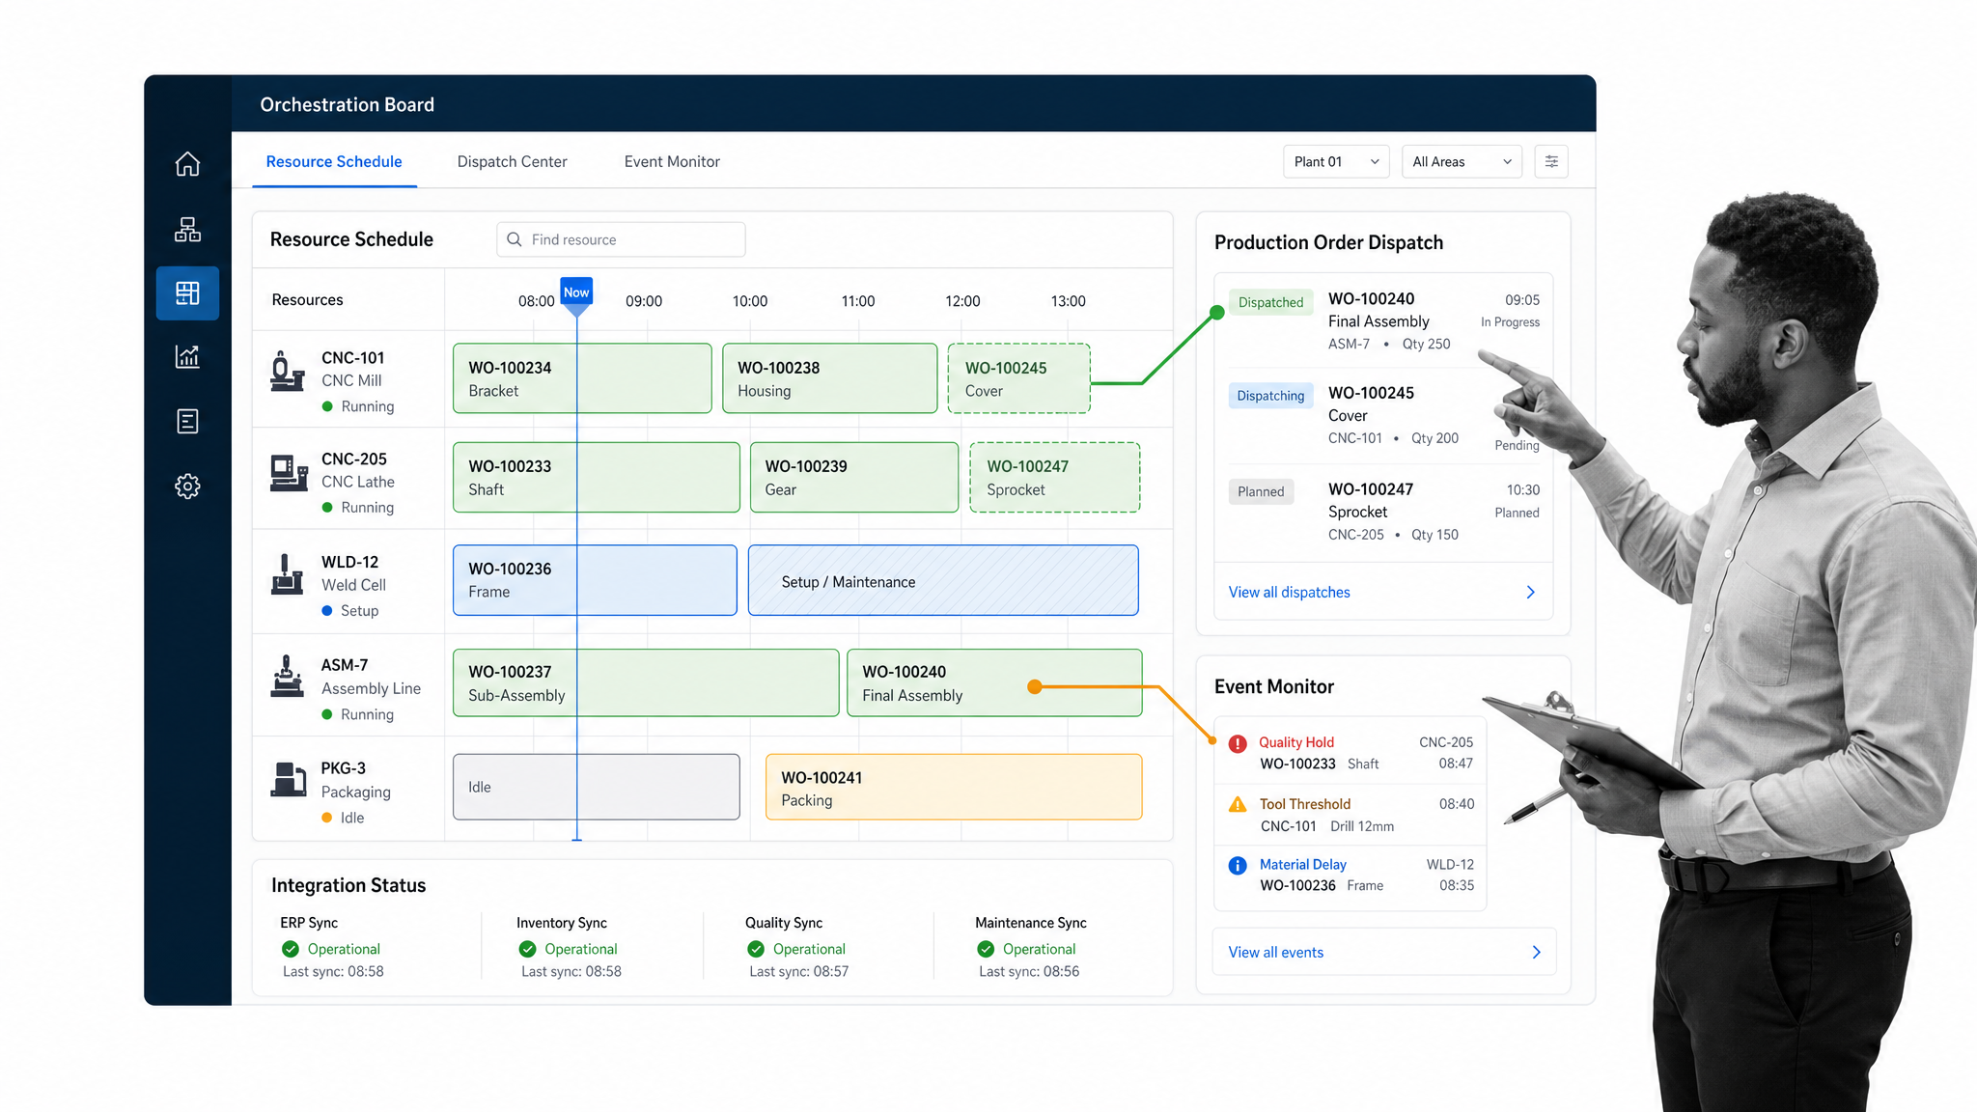The image size is (1977, 1112).
Task: Click the PKG-3 packaging icon
Action: [288, 779]
